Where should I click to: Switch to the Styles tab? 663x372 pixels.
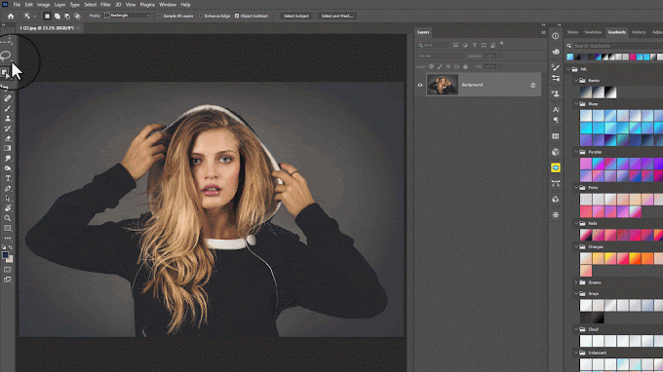[572, 32]
